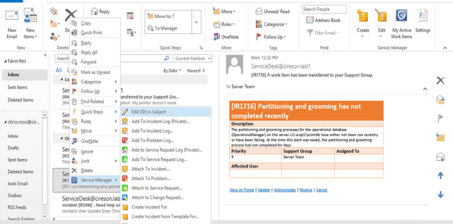Select Move to: ? quick step
This screenshot has height=224, width=453.
(161, 16)
